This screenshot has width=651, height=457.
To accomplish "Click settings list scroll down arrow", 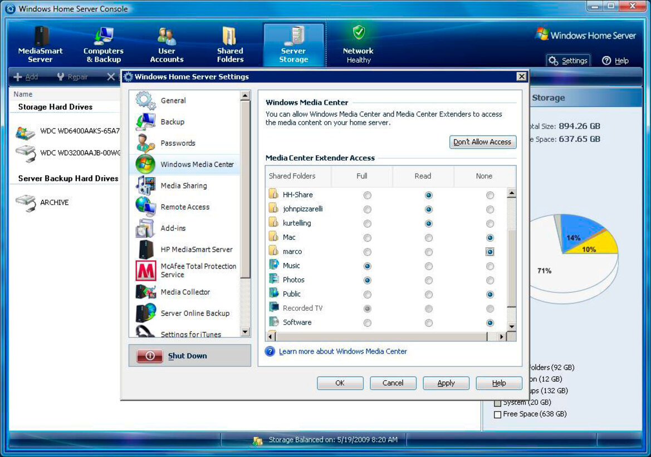I will tap(245, 331).
